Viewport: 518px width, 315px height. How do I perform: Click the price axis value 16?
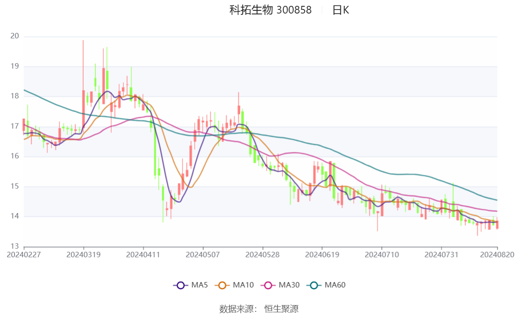point(15,156)
